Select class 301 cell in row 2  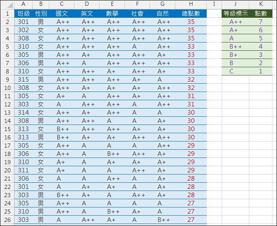point(23,22)
